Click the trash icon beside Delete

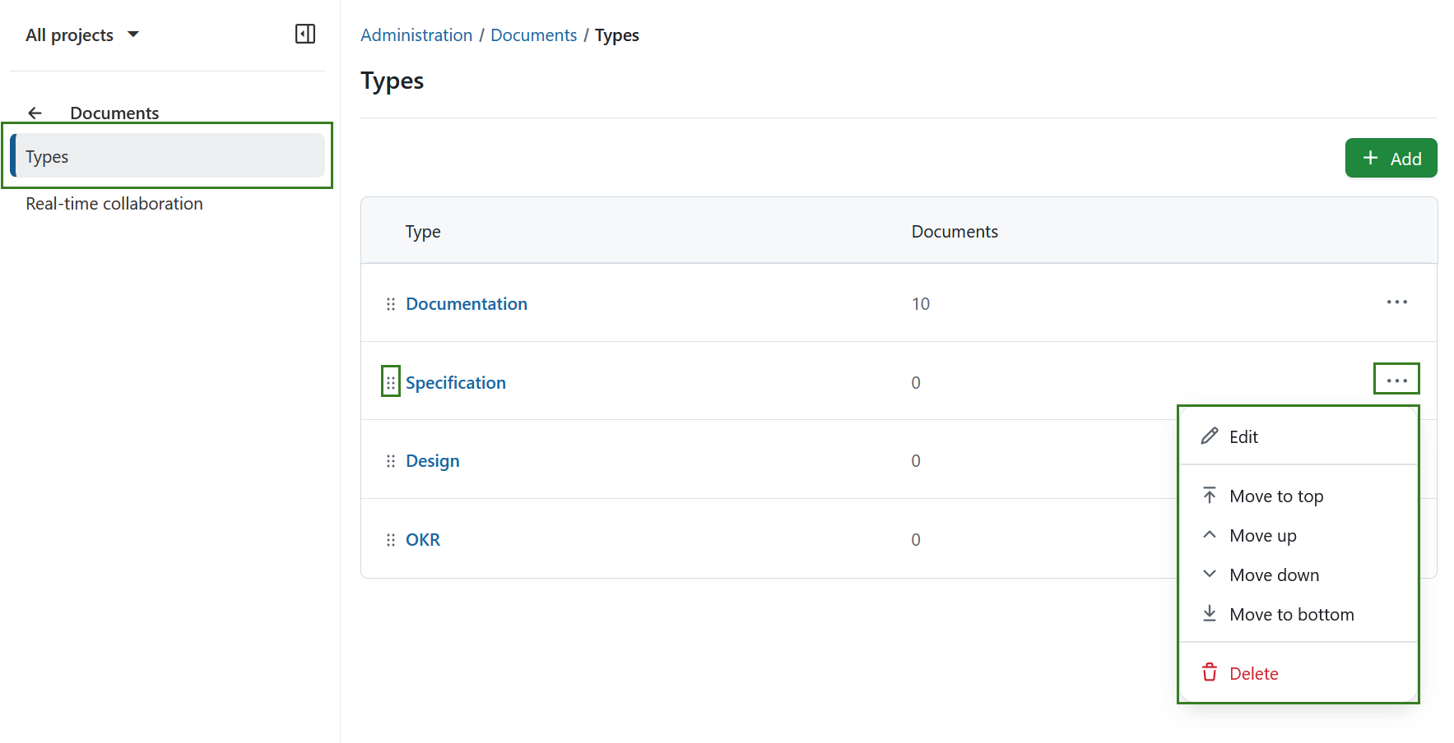[1209, 672]
